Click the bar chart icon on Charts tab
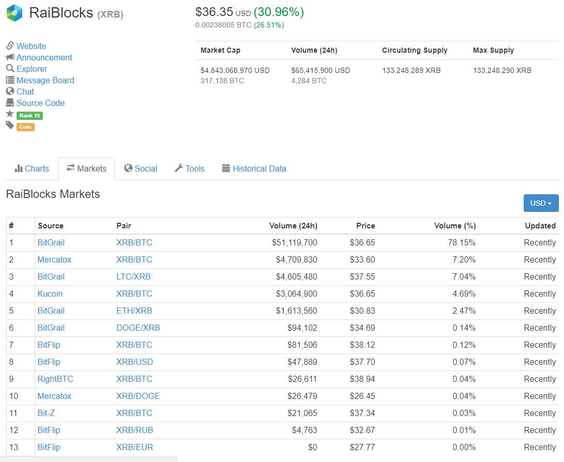Viewport: 564px width, 462px height. pos(19,168)
